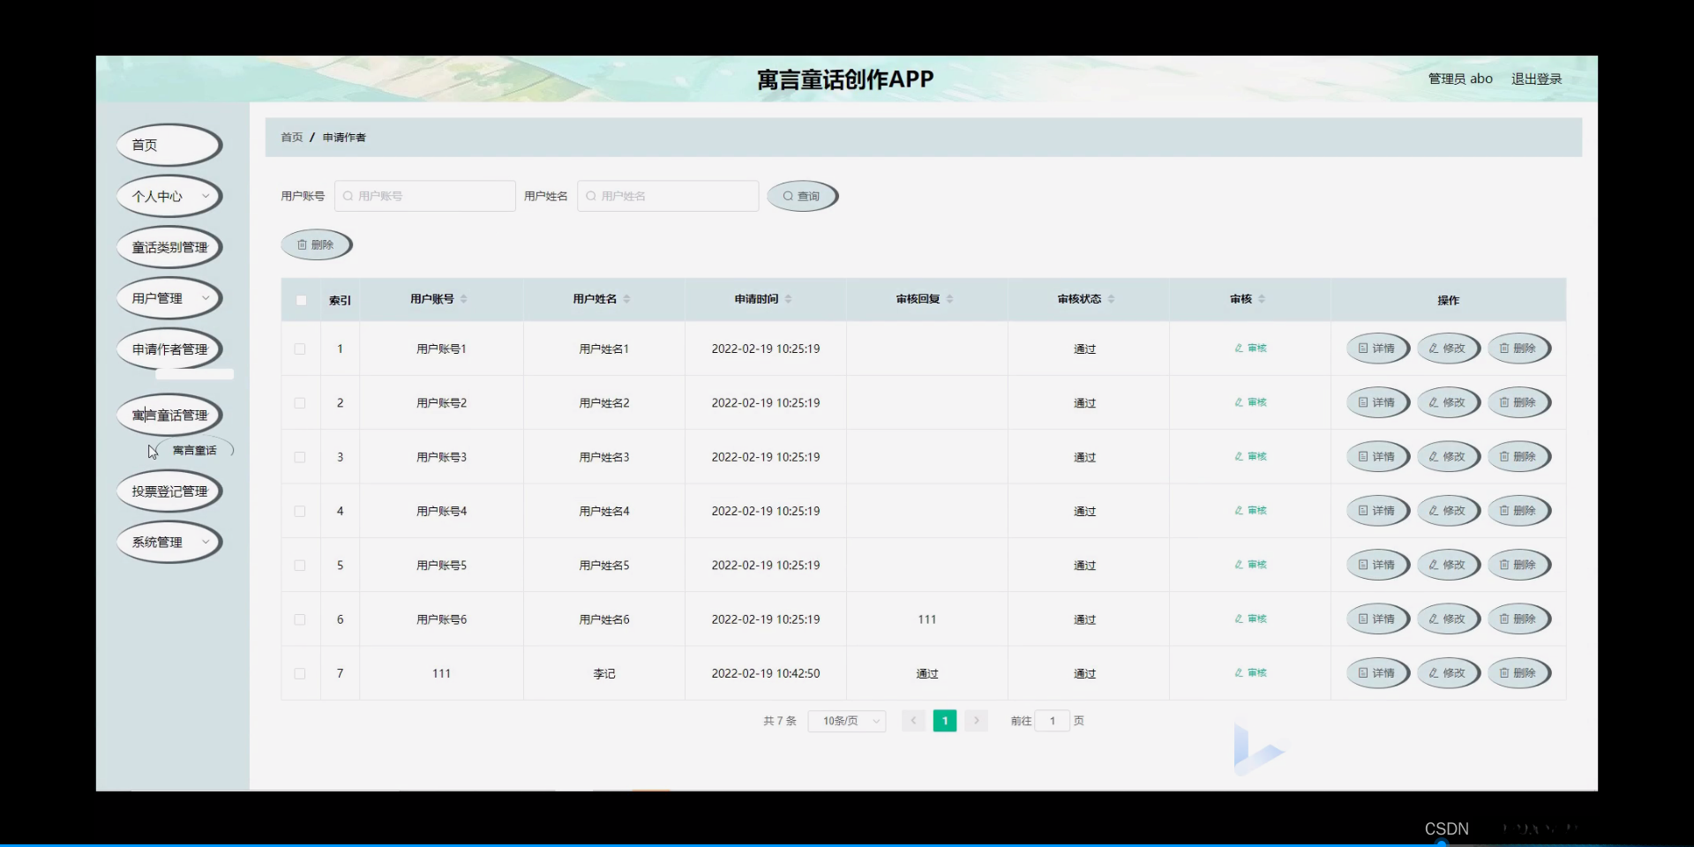1694x847 pixels.
Task: Click 退出登录 to log out
Action: [x=1535, y=78]
